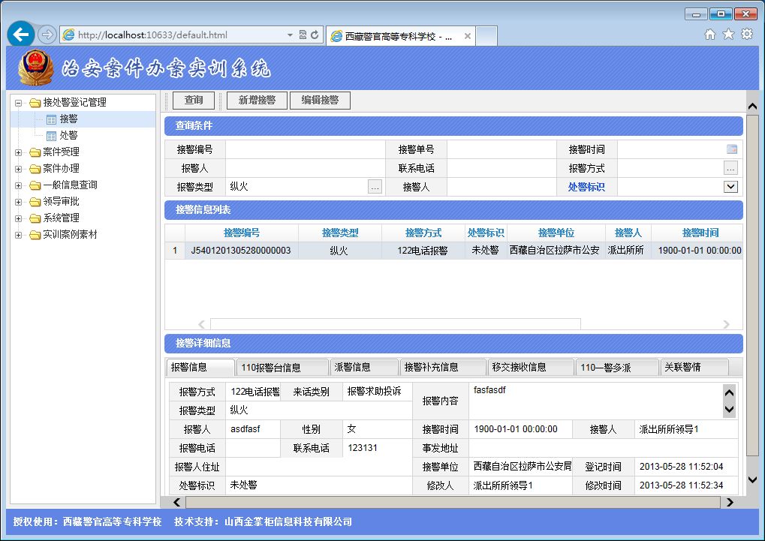The width and height of the screenshot is (765, 541).
Task: Switch to the 接警补充信息 tab
Action: pos(443,368)
